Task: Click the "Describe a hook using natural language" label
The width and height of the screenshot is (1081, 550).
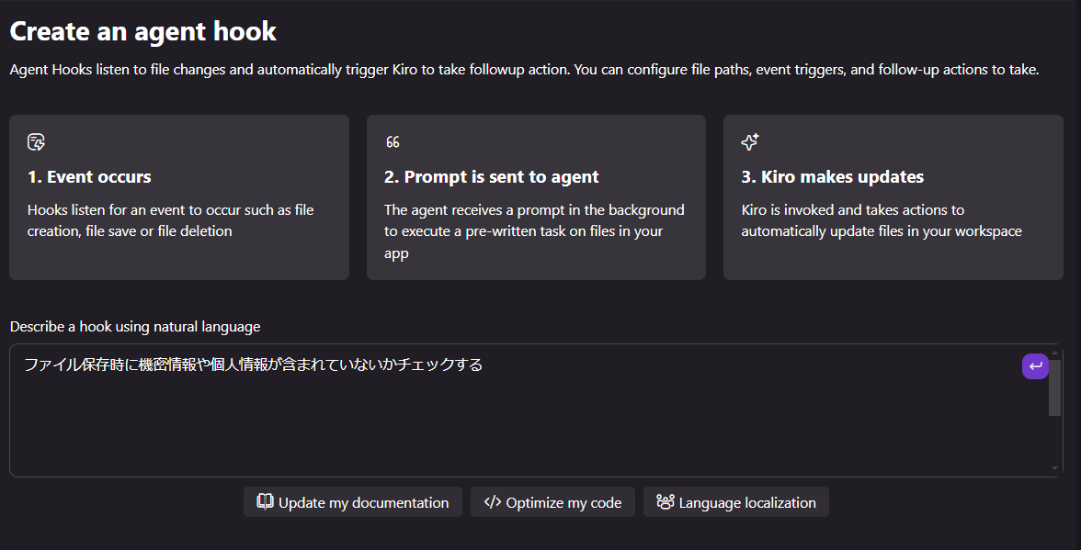Action: (x=135, y=326)
